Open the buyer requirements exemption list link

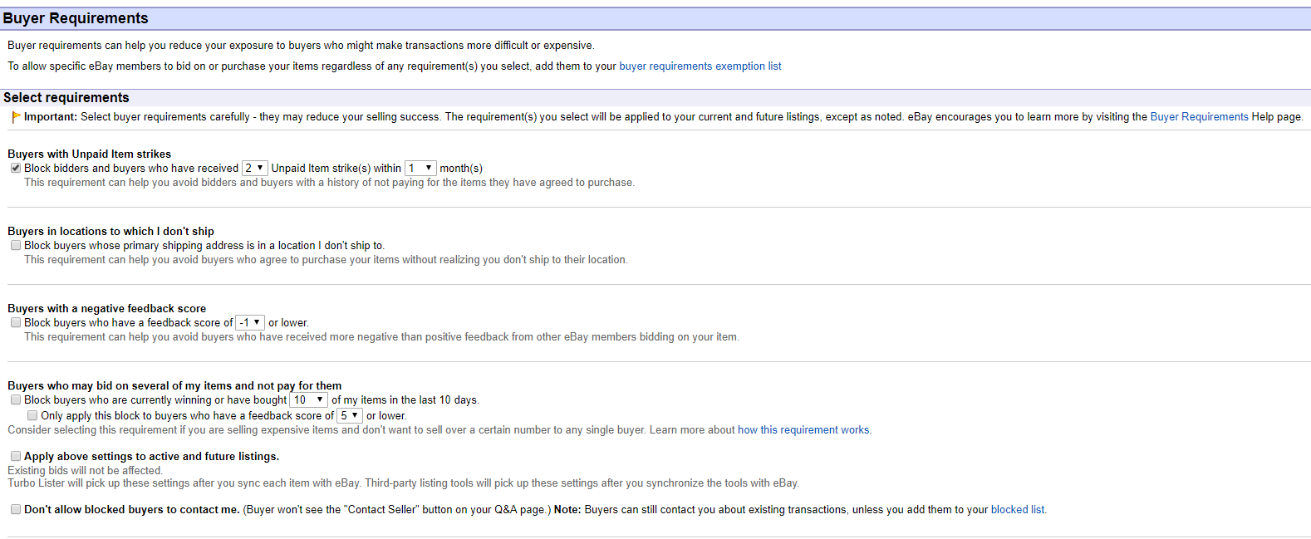click(700, 66)
